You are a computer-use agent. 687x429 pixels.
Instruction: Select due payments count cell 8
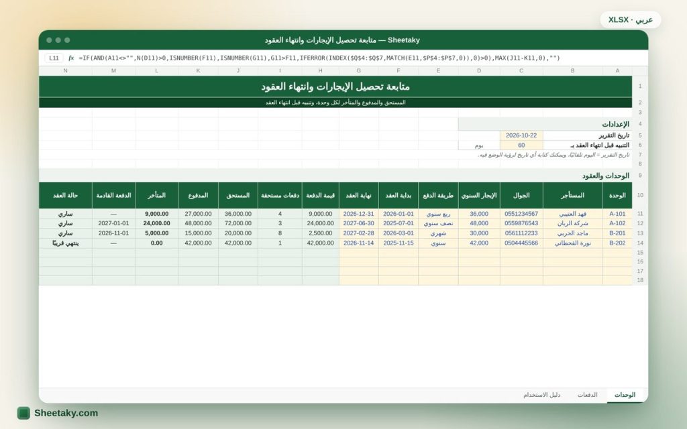(x=280, y=233)
